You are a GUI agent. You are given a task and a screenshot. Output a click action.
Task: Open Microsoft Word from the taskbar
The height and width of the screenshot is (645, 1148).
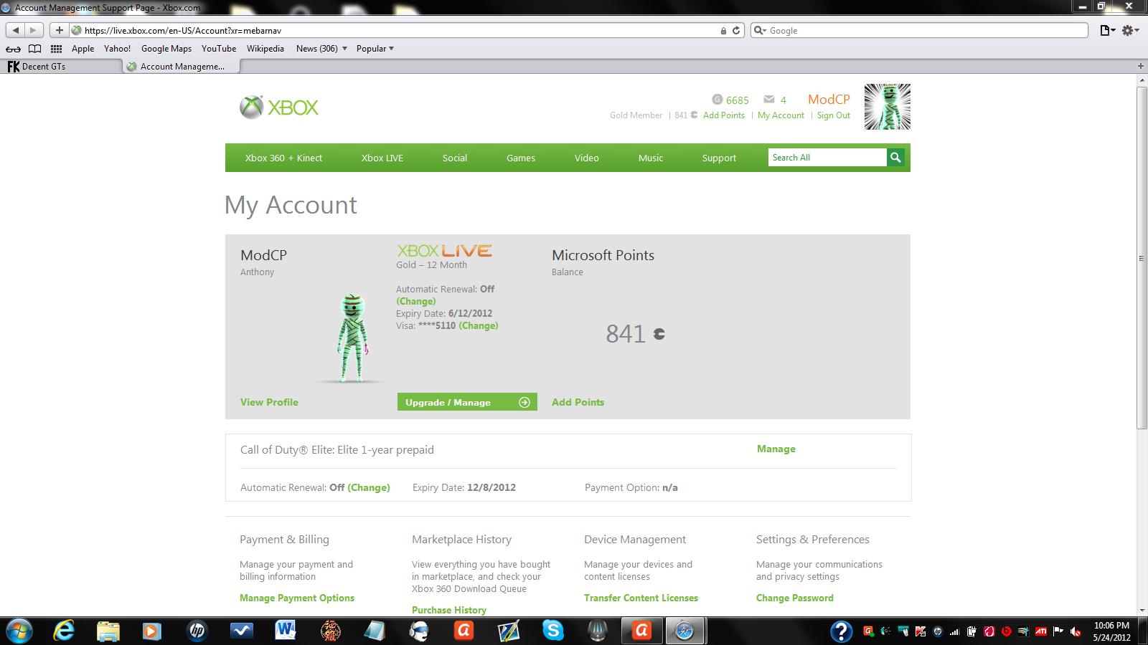pyautogui.click(x=286, y=631)
